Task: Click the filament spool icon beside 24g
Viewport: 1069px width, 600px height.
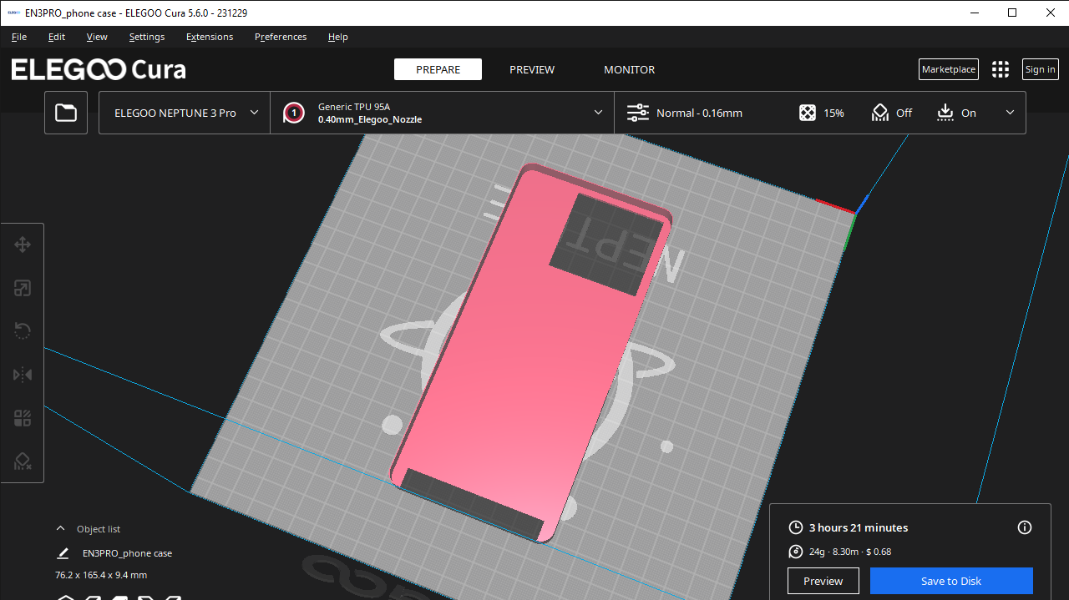Action: pyautogui.click(x=796, y=552)
